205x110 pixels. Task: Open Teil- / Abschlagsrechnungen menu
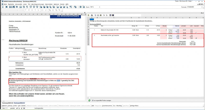36,4
